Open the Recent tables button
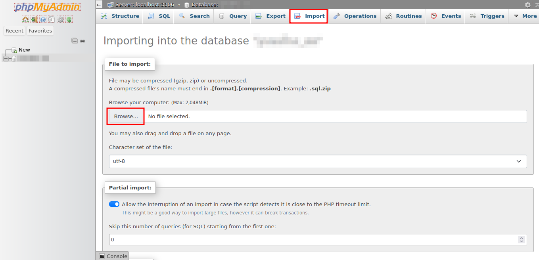 tap(15, 31)
